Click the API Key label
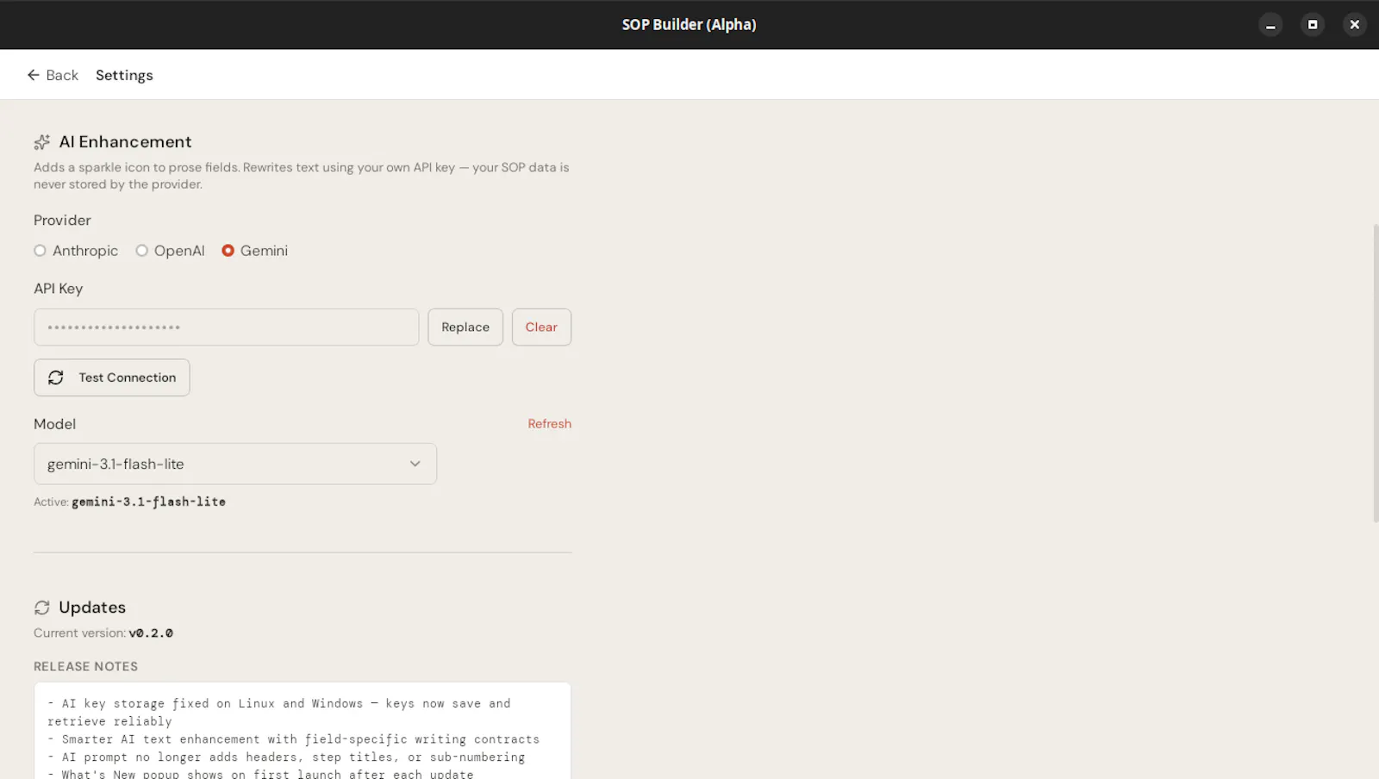Viewport: 1379px width, 779px height. 58,289
